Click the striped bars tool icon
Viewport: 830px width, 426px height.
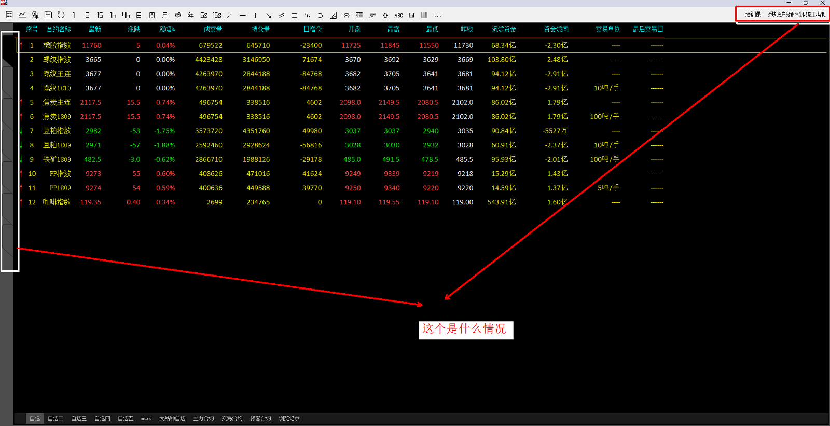(x=424, y=15)
